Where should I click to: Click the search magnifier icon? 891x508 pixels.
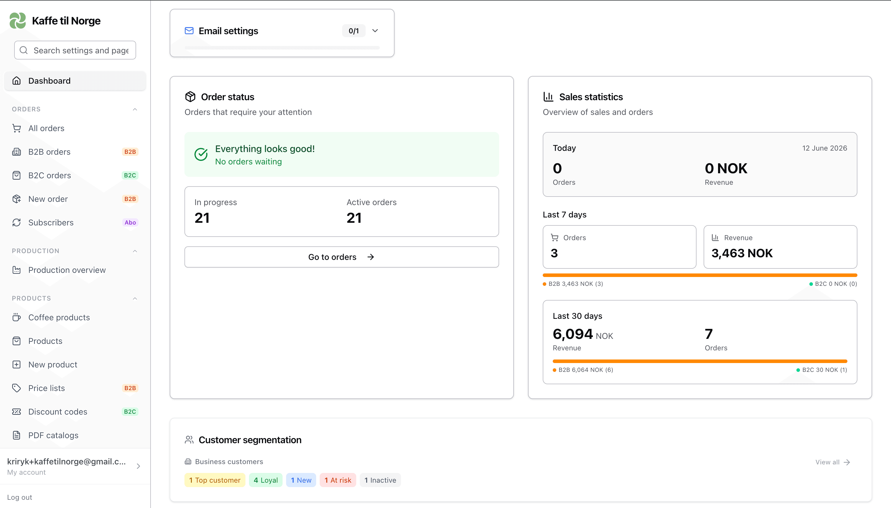pos(23,50)
